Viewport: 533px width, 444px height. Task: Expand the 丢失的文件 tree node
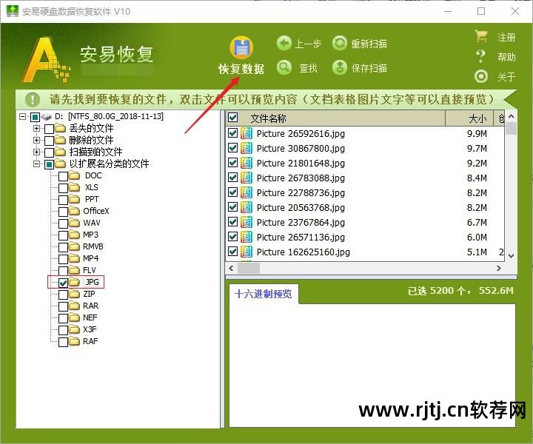click(36, 129)
